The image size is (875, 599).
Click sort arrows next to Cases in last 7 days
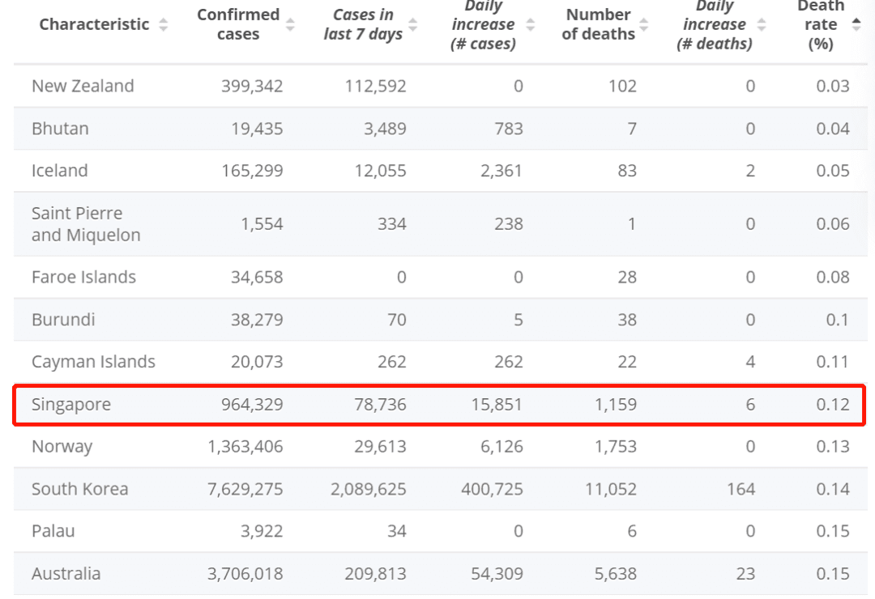(x=413, y=25)
